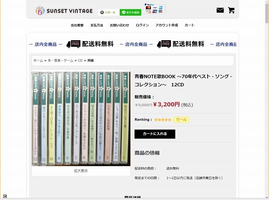
Task: Click the yellow セール sale tag
Action: click(x=181, y=119)
